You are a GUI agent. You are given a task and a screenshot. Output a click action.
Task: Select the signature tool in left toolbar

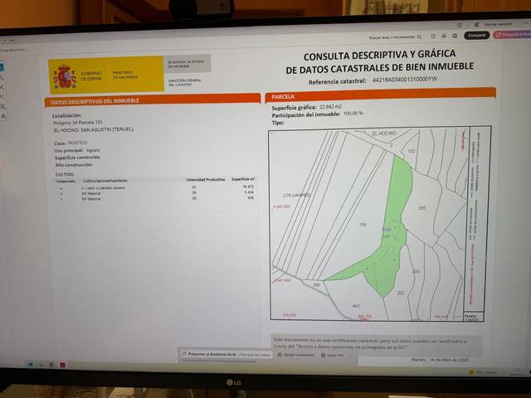point(2,97)
